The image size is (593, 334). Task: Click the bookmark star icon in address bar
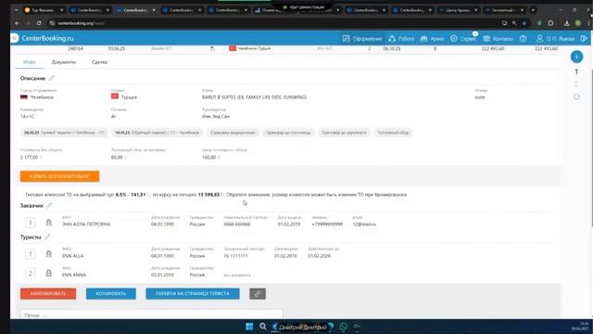[524, 23]
